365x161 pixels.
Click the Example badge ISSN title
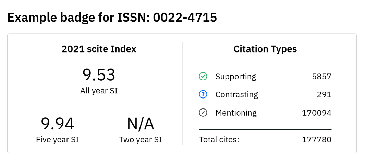112,18
